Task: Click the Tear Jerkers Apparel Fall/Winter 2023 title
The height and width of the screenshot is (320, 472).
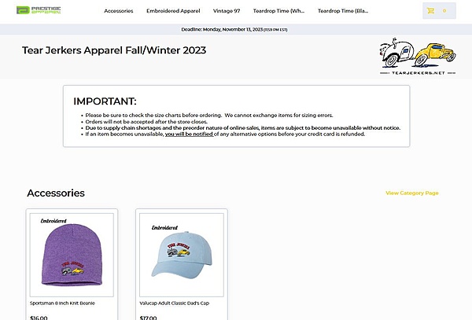Action: (x=114, y=50)
